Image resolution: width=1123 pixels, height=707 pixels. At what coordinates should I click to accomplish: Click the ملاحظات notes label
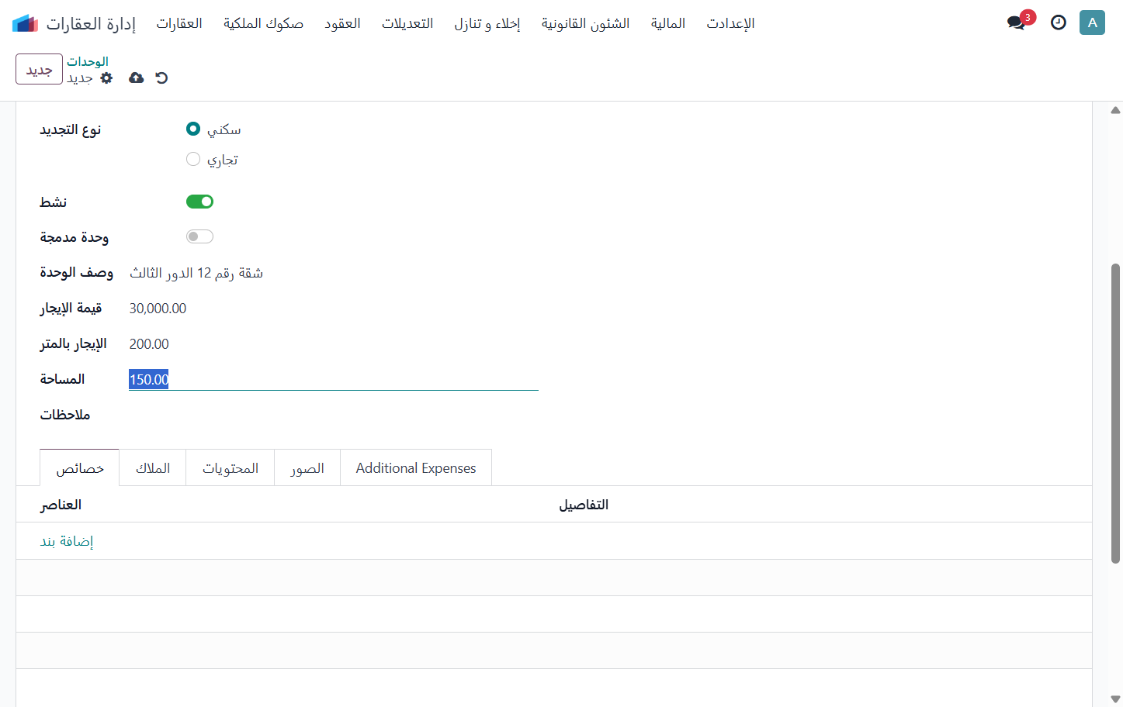65,415
